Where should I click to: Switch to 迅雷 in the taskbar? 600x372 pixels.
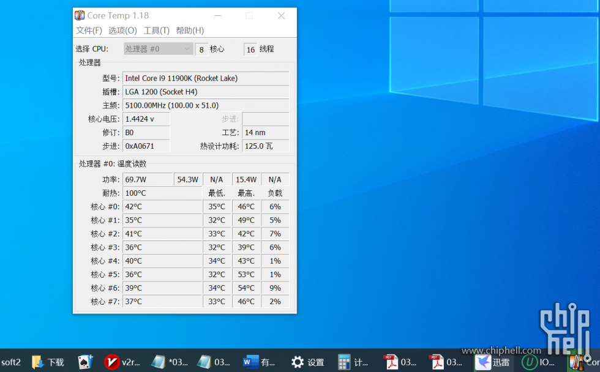[493, 362]
